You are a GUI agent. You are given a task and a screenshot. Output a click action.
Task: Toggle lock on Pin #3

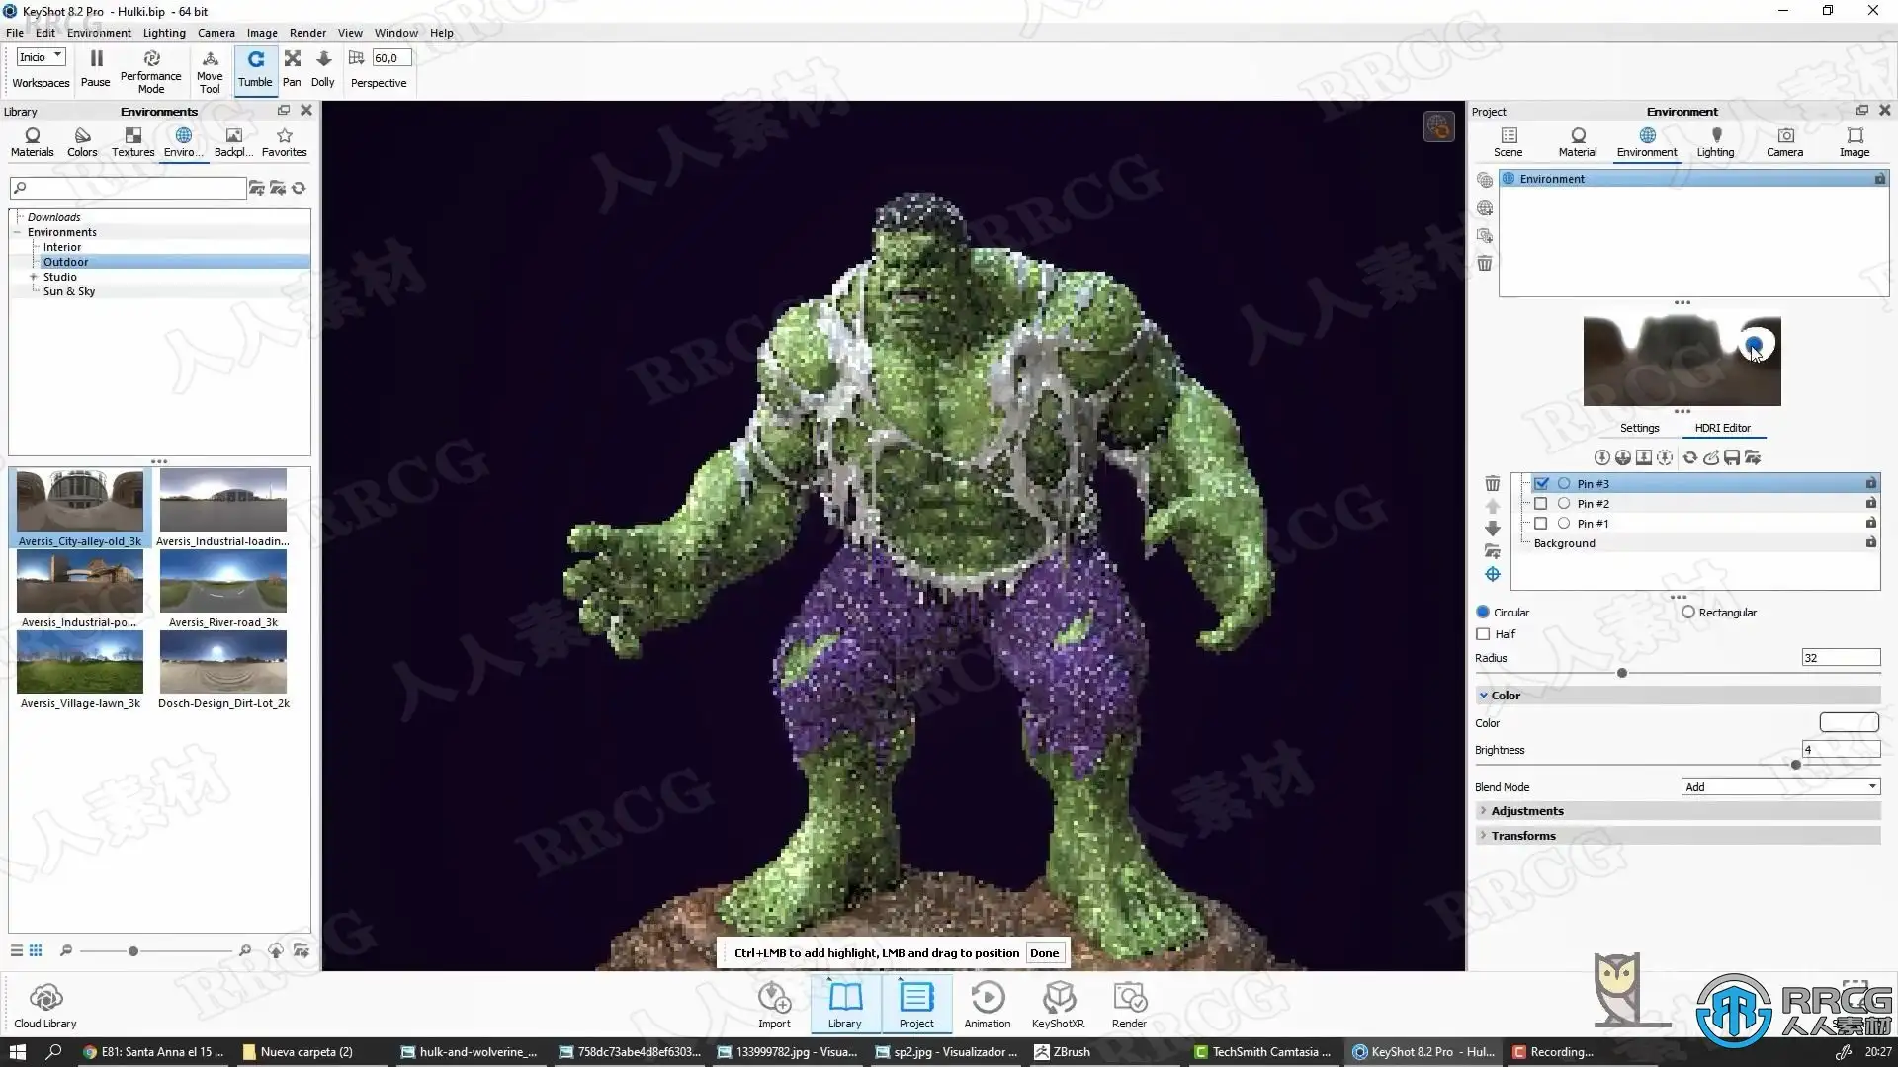point(1870,483)
